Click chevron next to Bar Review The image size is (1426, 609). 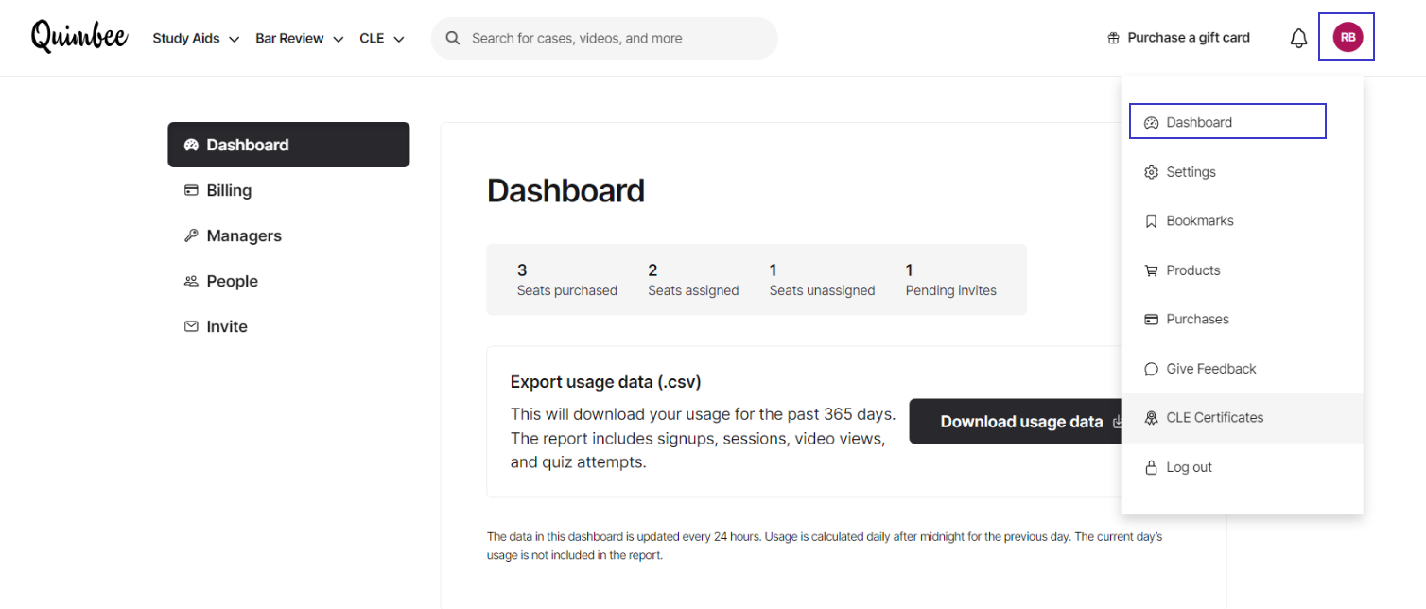coord(338,40)
